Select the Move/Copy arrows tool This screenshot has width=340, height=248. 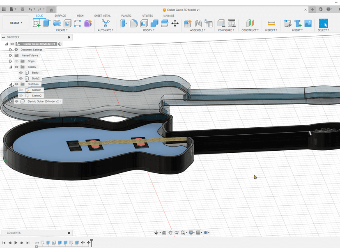[175, 23]
